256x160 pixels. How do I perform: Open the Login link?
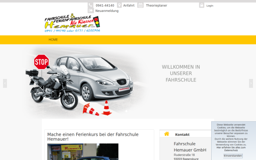click(210, 6)
